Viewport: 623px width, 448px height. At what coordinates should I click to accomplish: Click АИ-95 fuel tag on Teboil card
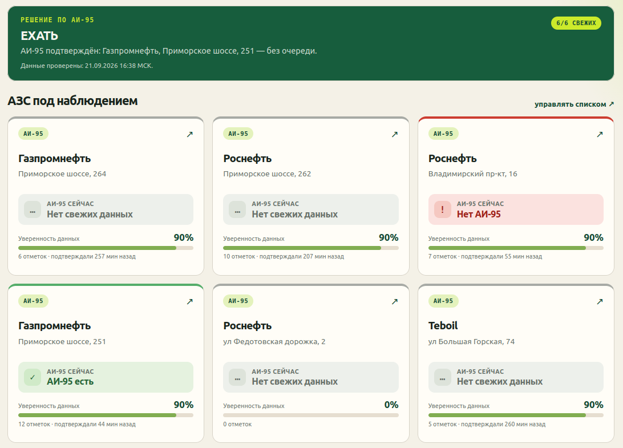click(x=443, y=301)
